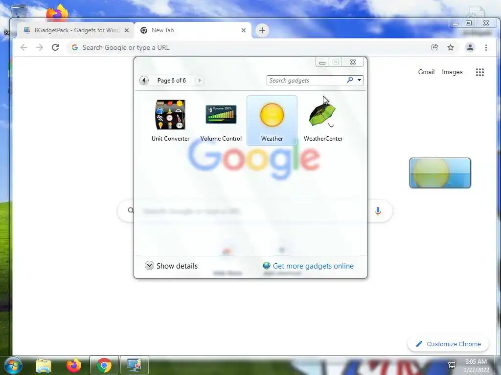Click Customize Chrome button
The image size is (501, 375).
(448, 344)
